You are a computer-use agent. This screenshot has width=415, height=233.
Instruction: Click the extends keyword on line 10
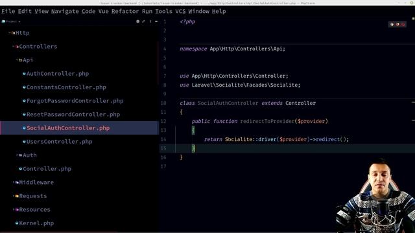(272, 103)
